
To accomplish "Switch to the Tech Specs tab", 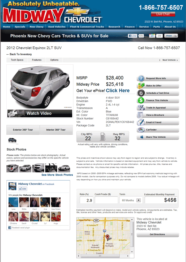I will [17, 60].
